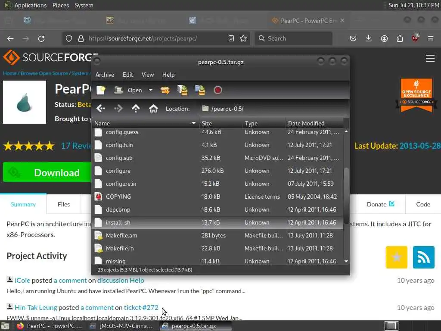Screen dimensions: 441x331
Task: Open Firefox downloads panel
Action: click(369, 38)
